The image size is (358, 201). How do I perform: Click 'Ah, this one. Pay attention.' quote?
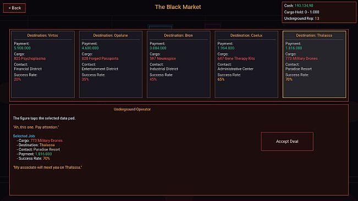[x=36, y=127]
